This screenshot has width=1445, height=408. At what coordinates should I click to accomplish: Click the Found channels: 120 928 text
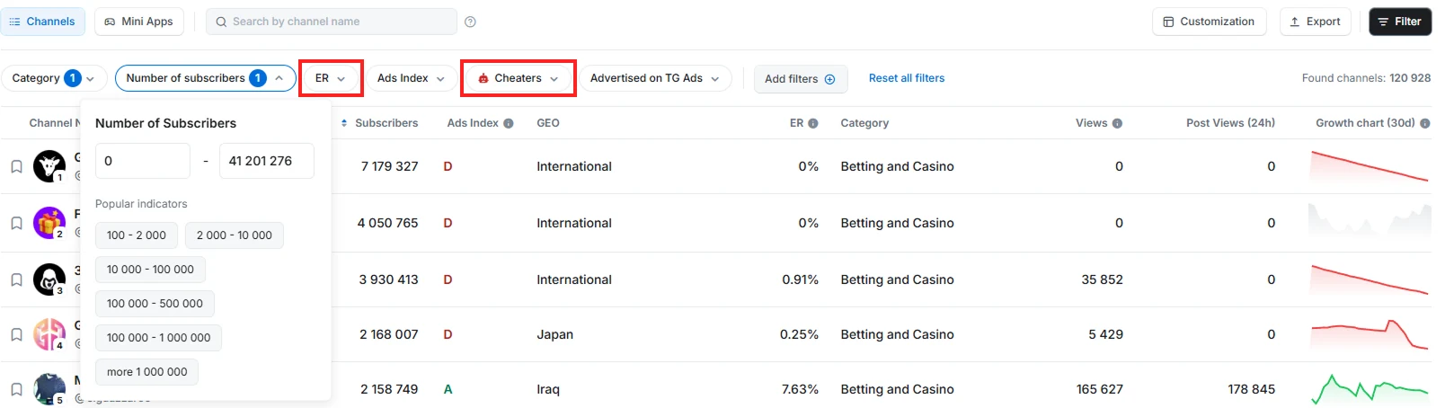[x=1366, y=78]
